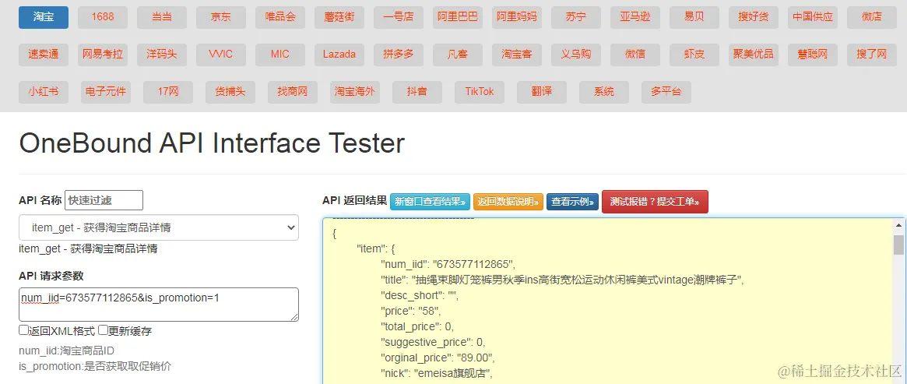
Task: Click the result scrollbar up arrow
Action: [898, 226]
